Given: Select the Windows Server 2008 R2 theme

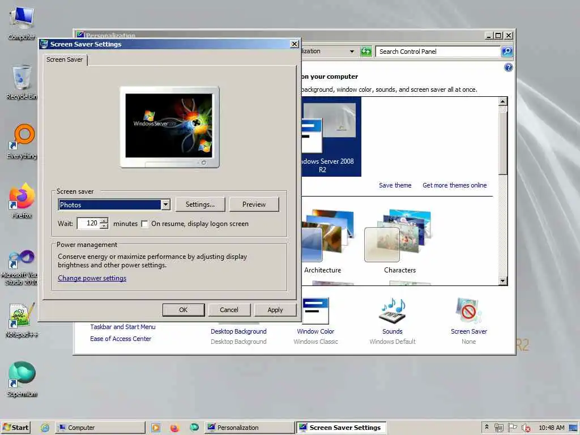Looking at the screenshot, I should (x=331, y=137).
